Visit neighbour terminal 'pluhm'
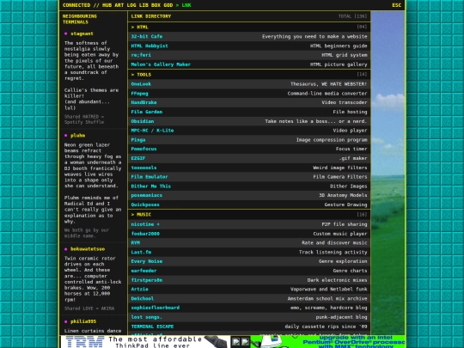Viewport: 464px width, 348px height. tap(78, 136)
